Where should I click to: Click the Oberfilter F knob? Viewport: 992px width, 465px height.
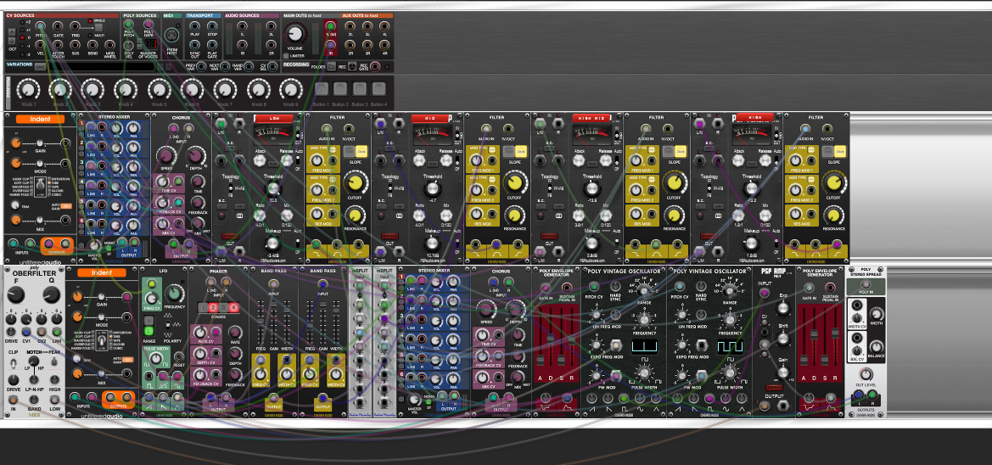(x=16, y=294)
